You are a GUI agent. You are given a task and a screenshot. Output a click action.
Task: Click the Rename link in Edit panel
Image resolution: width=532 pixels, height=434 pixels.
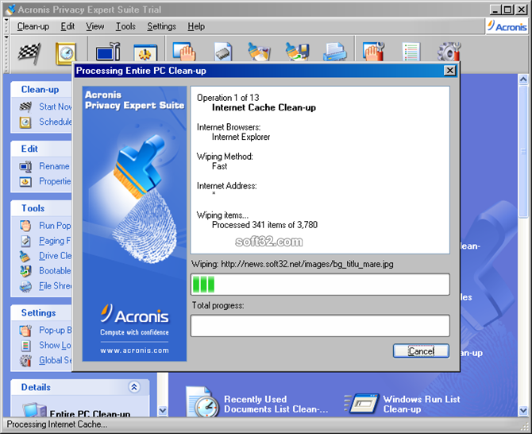[x=54, y=166]
